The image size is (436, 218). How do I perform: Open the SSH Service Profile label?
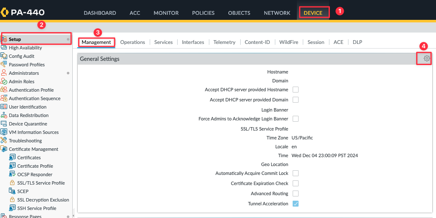[37, 208]
